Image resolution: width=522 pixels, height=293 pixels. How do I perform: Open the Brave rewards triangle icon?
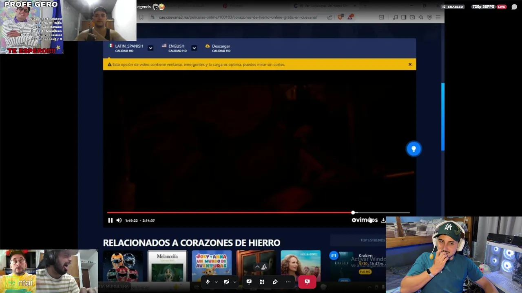(351, 17)
